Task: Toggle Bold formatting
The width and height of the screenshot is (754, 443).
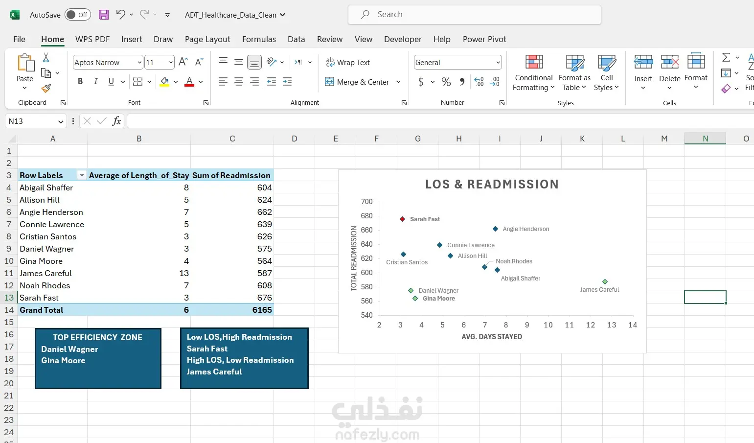Action: tap(80, 82)
